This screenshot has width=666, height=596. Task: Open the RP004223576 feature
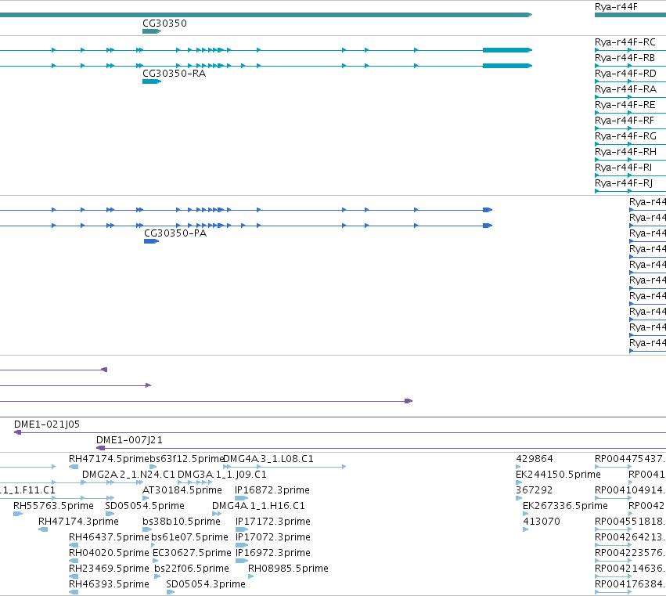coord(630,553)
